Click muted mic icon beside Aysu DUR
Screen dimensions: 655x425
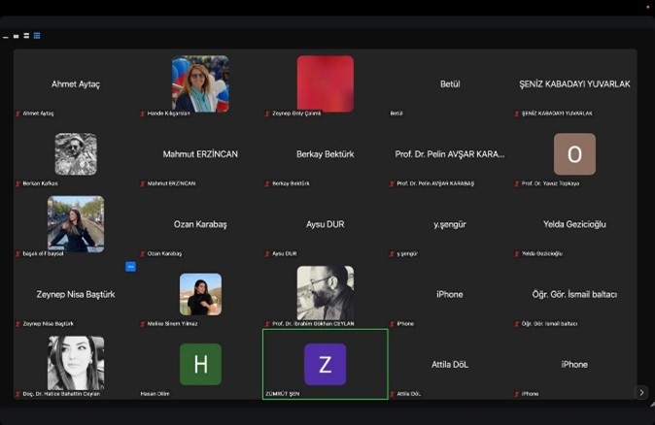pyautogui.click(x=268, y=253)
